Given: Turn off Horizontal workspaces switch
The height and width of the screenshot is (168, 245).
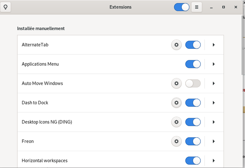Looking at the screenshot, I should click(193, 161).
